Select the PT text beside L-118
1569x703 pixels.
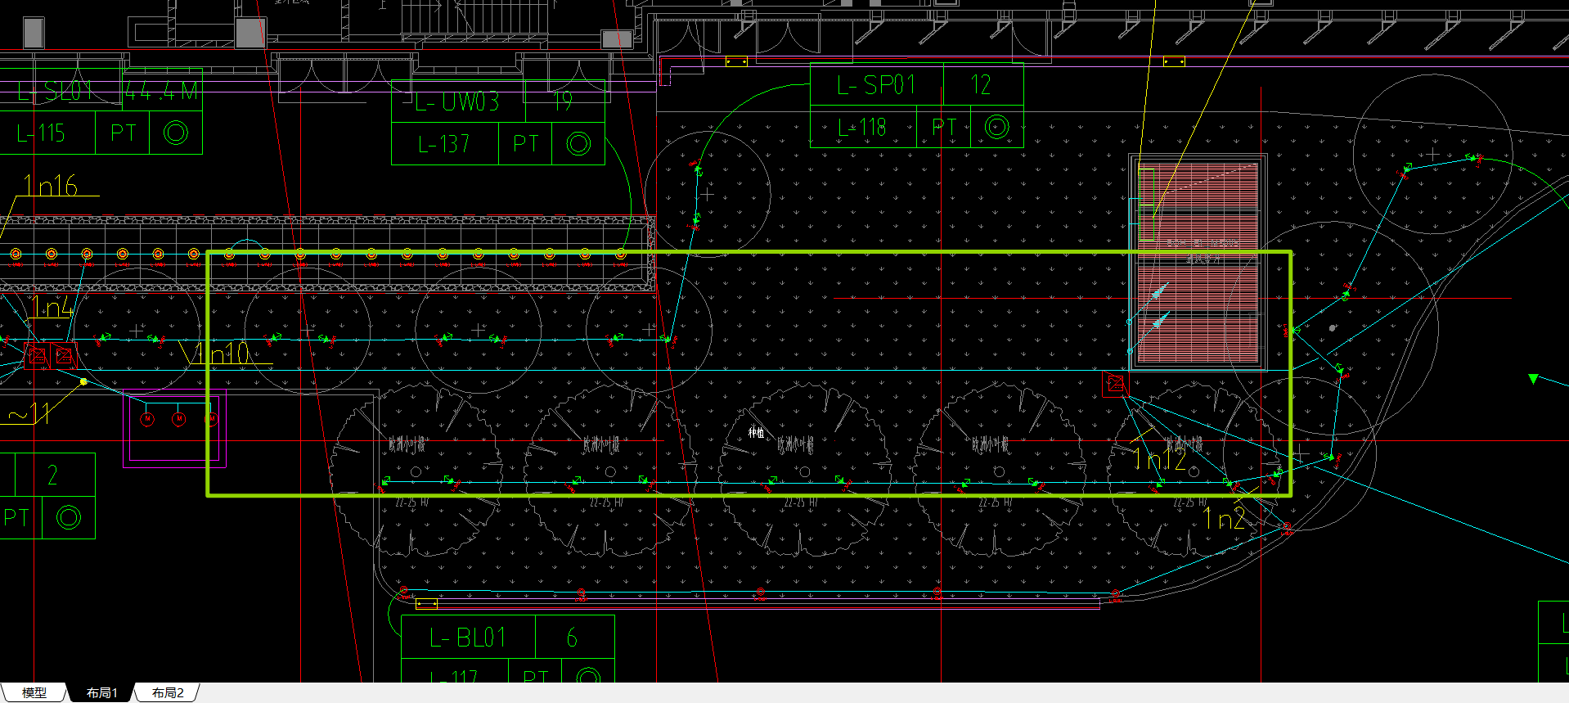point(944,128)
